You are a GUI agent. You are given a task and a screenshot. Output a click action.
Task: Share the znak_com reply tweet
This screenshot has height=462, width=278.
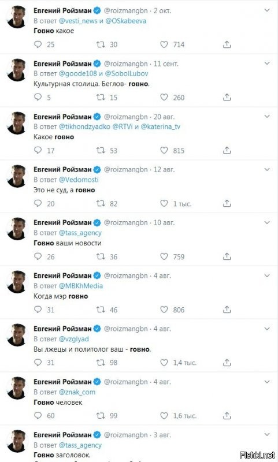227,415
